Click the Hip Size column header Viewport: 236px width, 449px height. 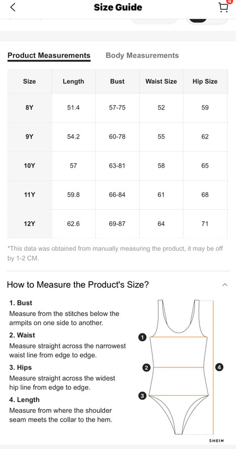click(205, 82)
